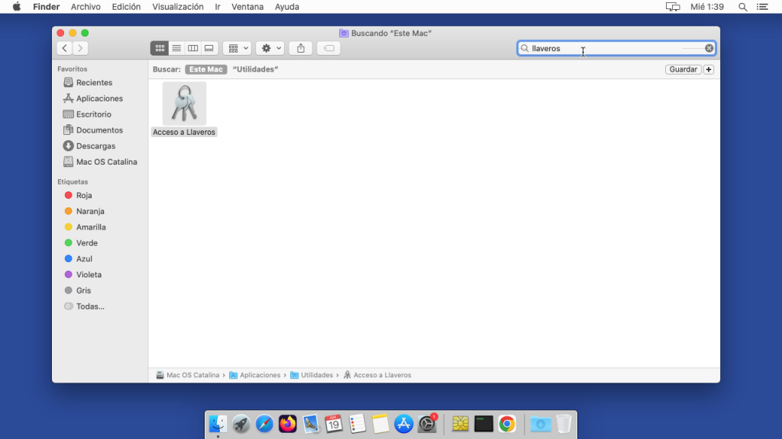
Task: Open Recientes in the sidebar
Action: (94, 82)
